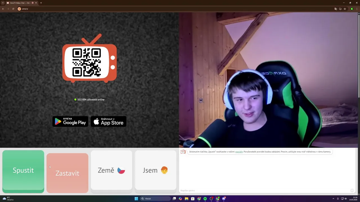The height and width of the screenshot is (202, 360).
Task: Open the clock and date 21:18
Action: tap(353, 199)
